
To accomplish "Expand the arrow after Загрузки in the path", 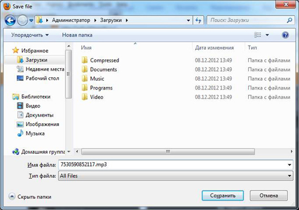I will [x=126, y=20].
